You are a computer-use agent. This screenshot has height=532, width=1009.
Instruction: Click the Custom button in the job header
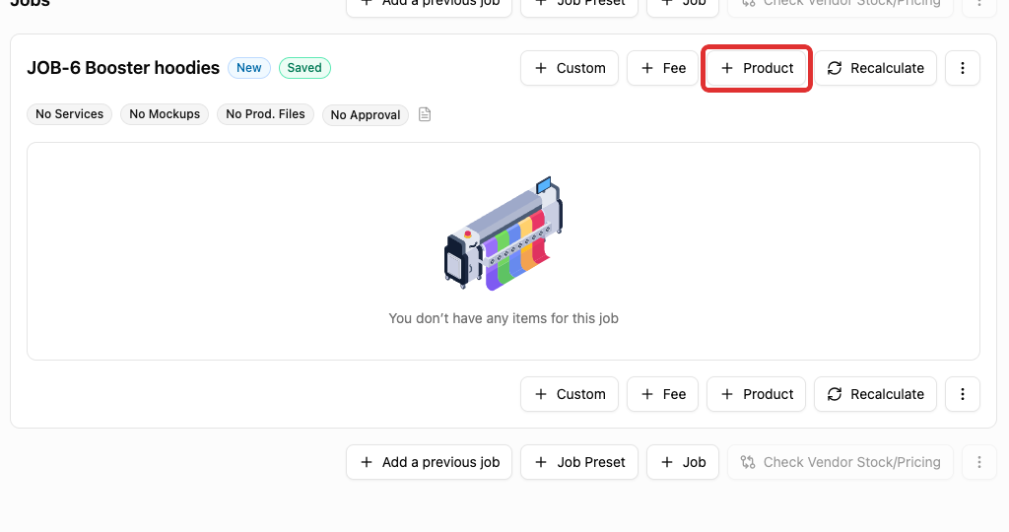[x=570, y=68]
